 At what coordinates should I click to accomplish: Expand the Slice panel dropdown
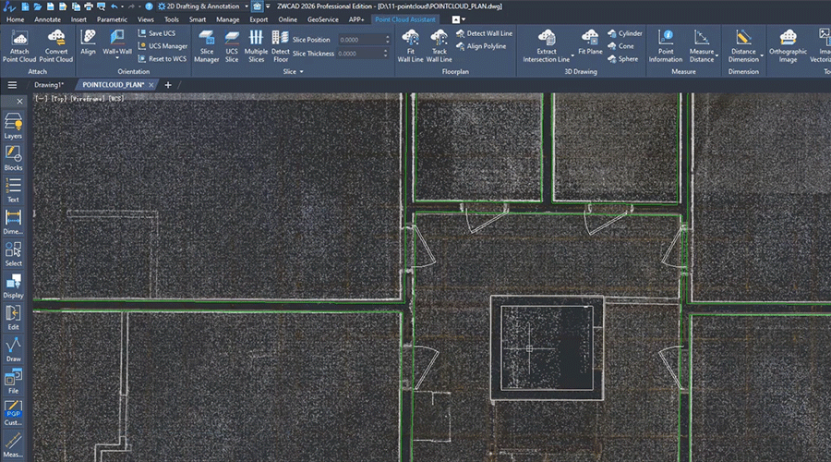tap(302, 71)
